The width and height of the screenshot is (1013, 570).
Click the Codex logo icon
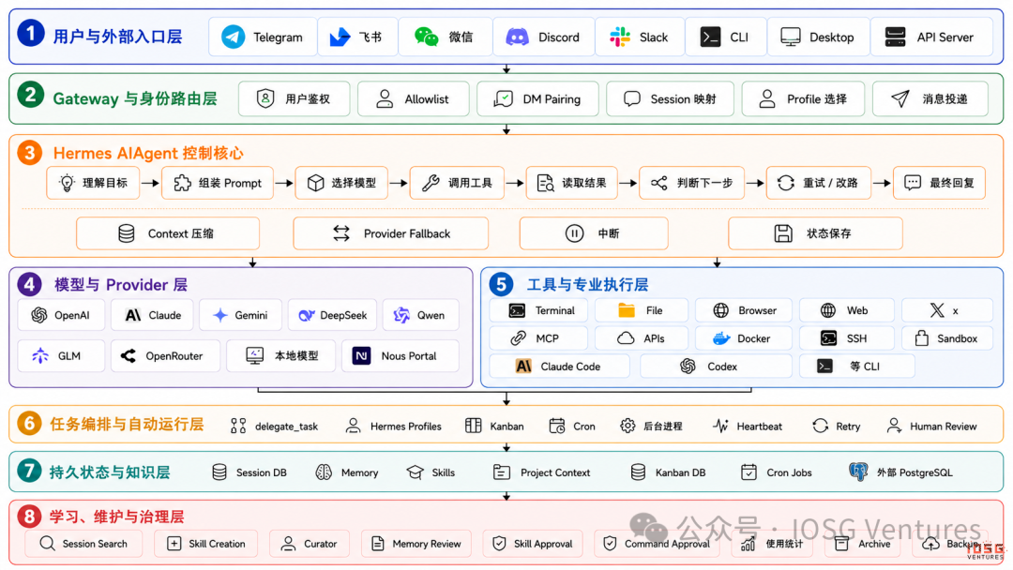(x=688, y=366)
